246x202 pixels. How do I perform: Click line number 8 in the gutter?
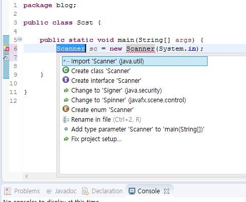click(x=15, y=66)
